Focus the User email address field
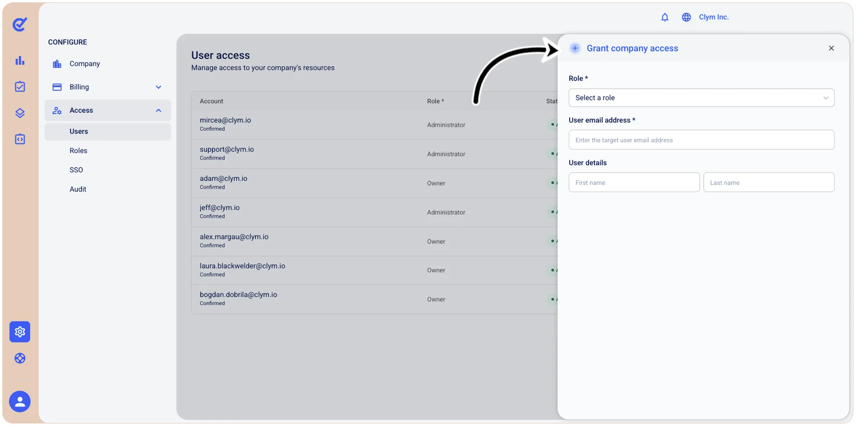856x426 pixels. point(701,140)
